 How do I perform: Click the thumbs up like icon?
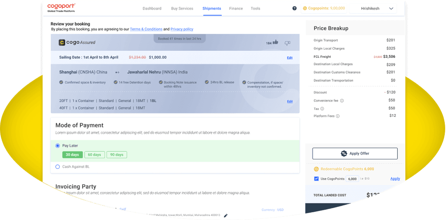275,42
